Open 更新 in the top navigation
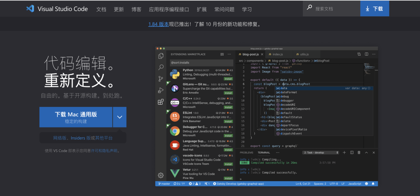 (119, 9)
